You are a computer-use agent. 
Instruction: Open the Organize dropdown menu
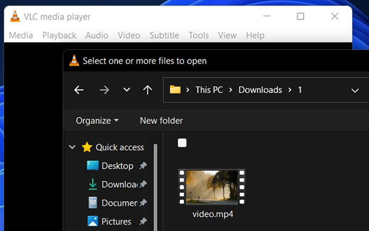click(97, 121)
